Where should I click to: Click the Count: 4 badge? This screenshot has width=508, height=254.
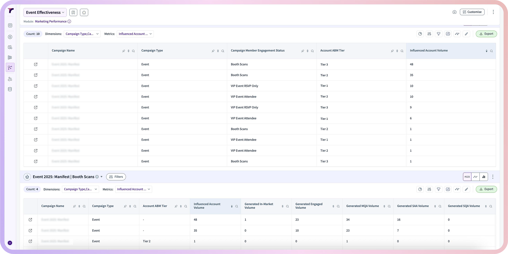pyautogui.click(x=32, y=189)
